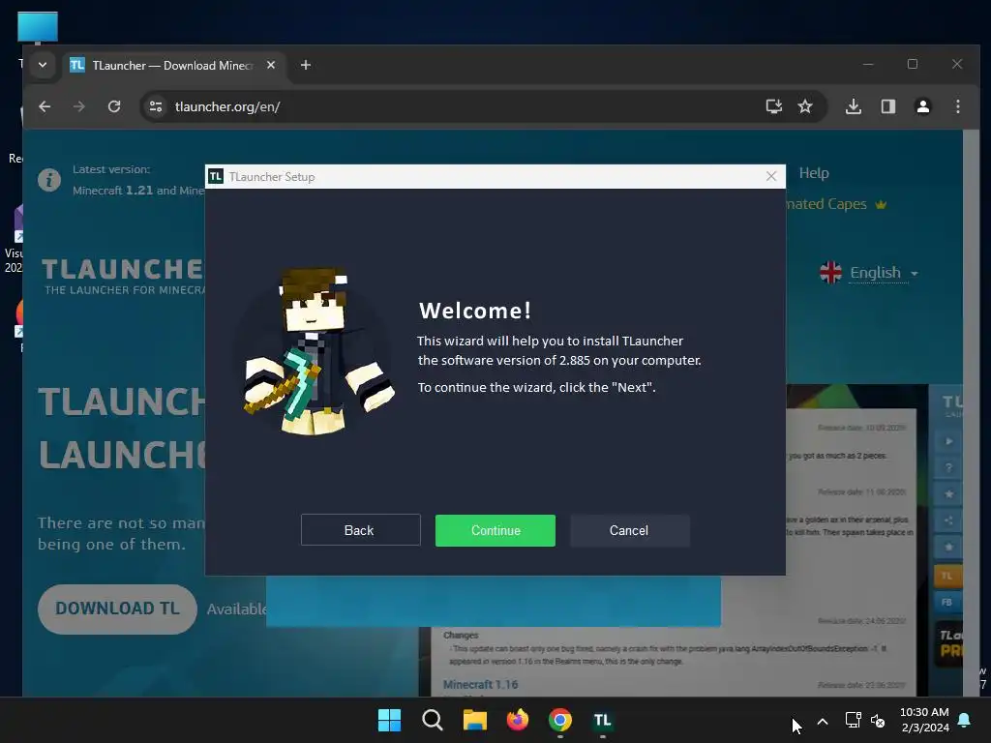The width and height of the screenshot is (991, 743).
Task: Open the tab search dropdown arrow
Action: (x=43, y=65)
